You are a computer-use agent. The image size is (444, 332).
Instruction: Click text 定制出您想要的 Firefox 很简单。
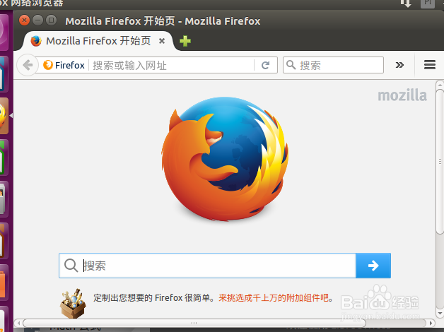(155, 298)
